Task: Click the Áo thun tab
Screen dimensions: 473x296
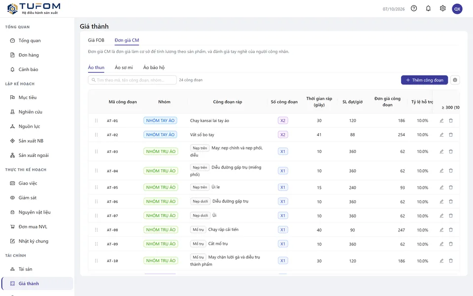Action: [x=96, y=68]
